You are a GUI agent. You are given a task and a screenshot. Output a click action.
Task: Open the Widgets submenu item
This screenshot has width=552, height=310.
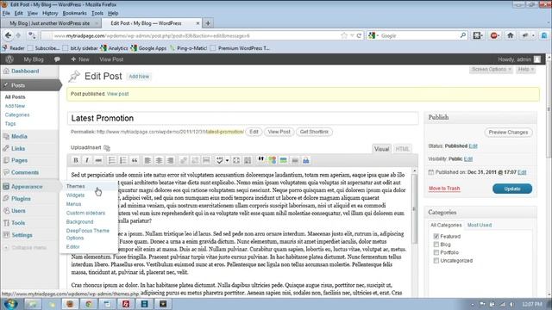[75, 195]
